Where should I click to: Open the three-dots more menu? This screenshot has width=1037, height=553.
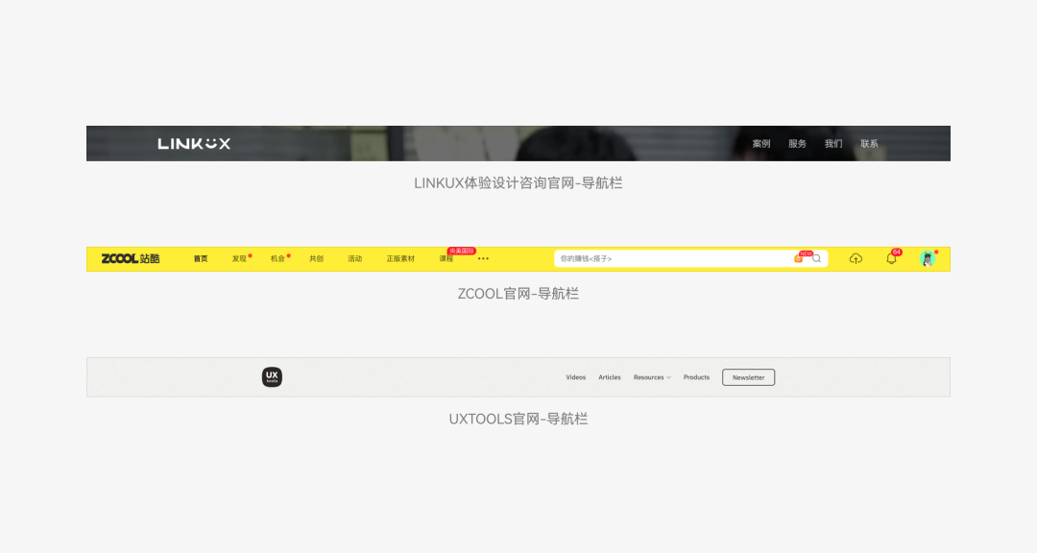tap(483, 258)
